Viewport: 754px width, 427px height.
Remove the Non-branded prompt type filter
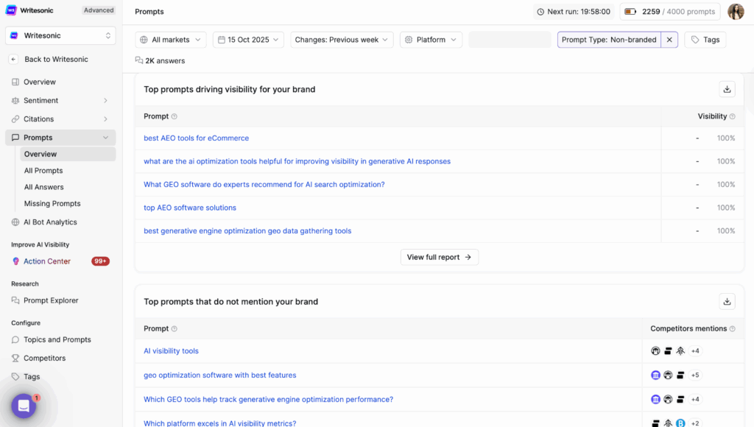[x=669, y=40]
